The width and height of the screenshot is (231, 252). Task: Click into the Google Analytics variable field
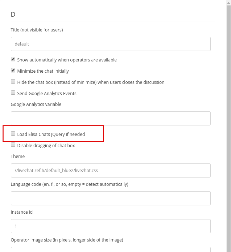point(111,118)
